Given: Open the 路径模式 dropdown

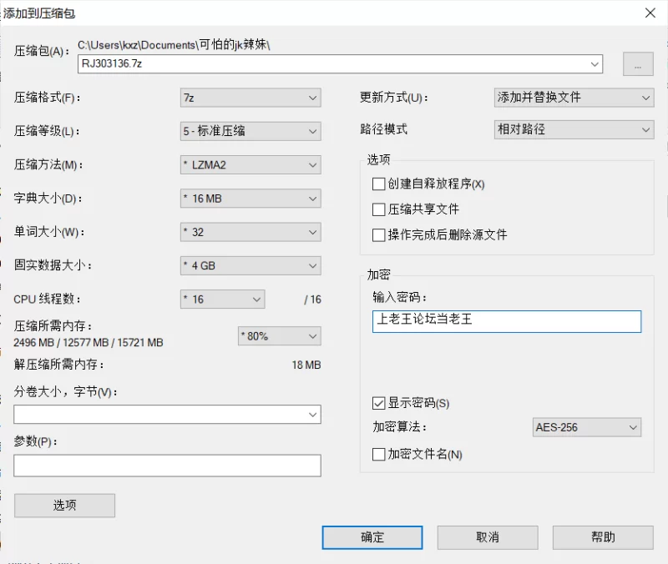Looking at the screenshot, I should tap(574, 130).
